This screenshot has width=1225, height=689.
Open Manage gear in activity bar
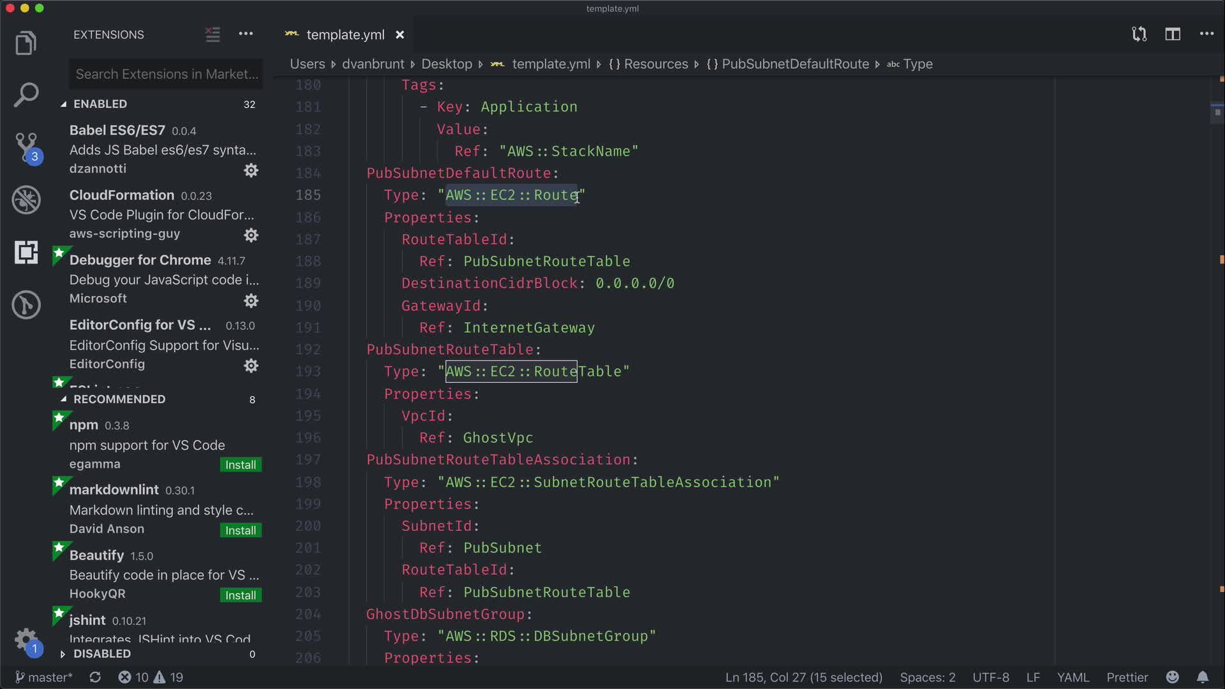point(26,638)
